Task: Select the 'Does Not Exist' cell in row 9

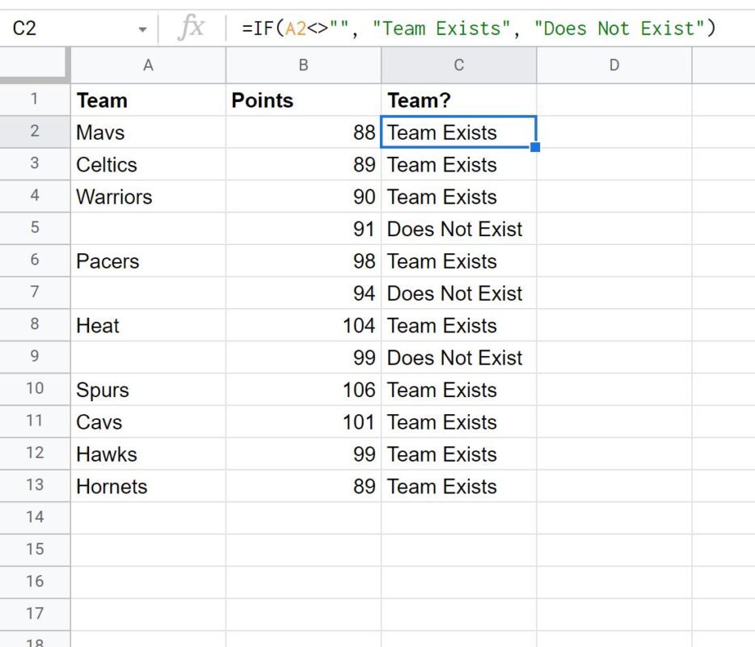Action: (x=459, y=357)
